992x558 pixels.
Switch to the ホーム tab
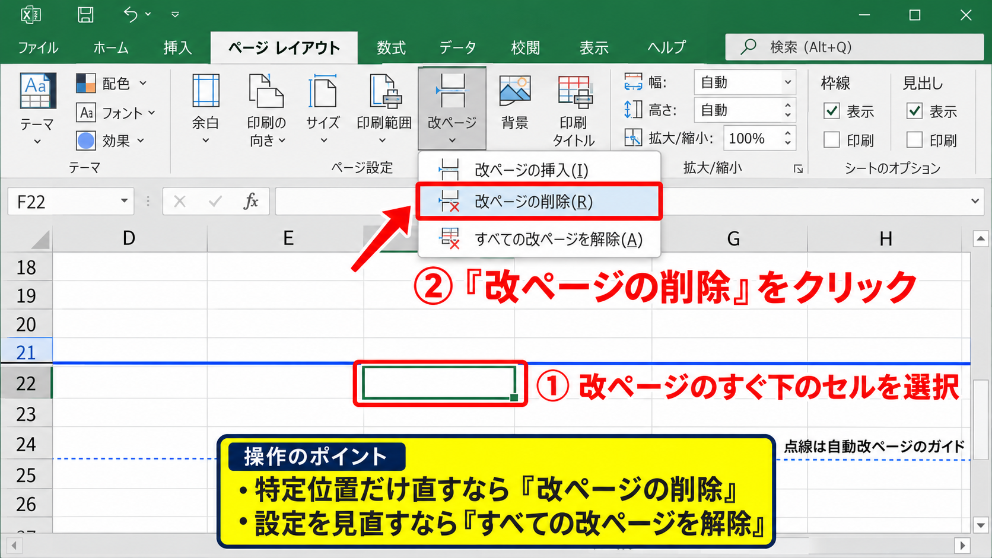pos(111,47)
